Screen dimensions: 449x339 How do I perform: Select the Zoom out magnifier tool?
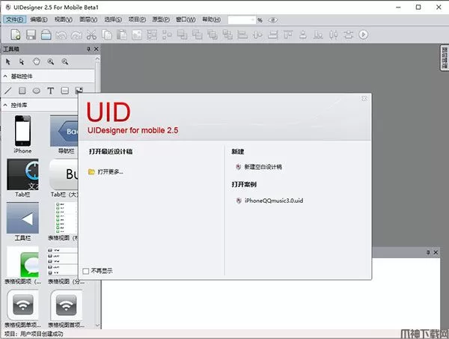click(65, 61)
